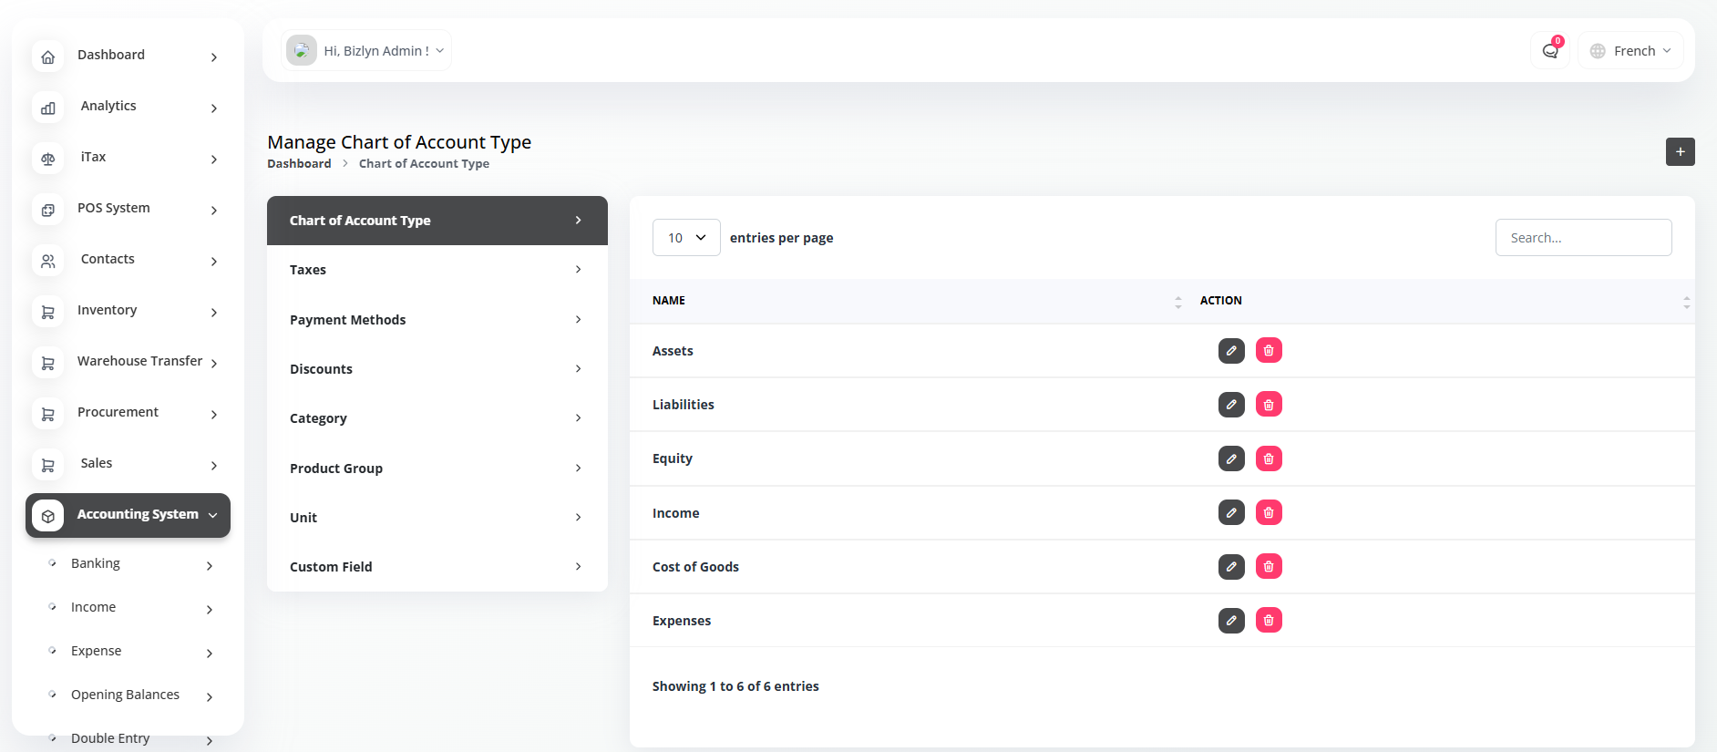Open the Category tab

tap(437, 418)
